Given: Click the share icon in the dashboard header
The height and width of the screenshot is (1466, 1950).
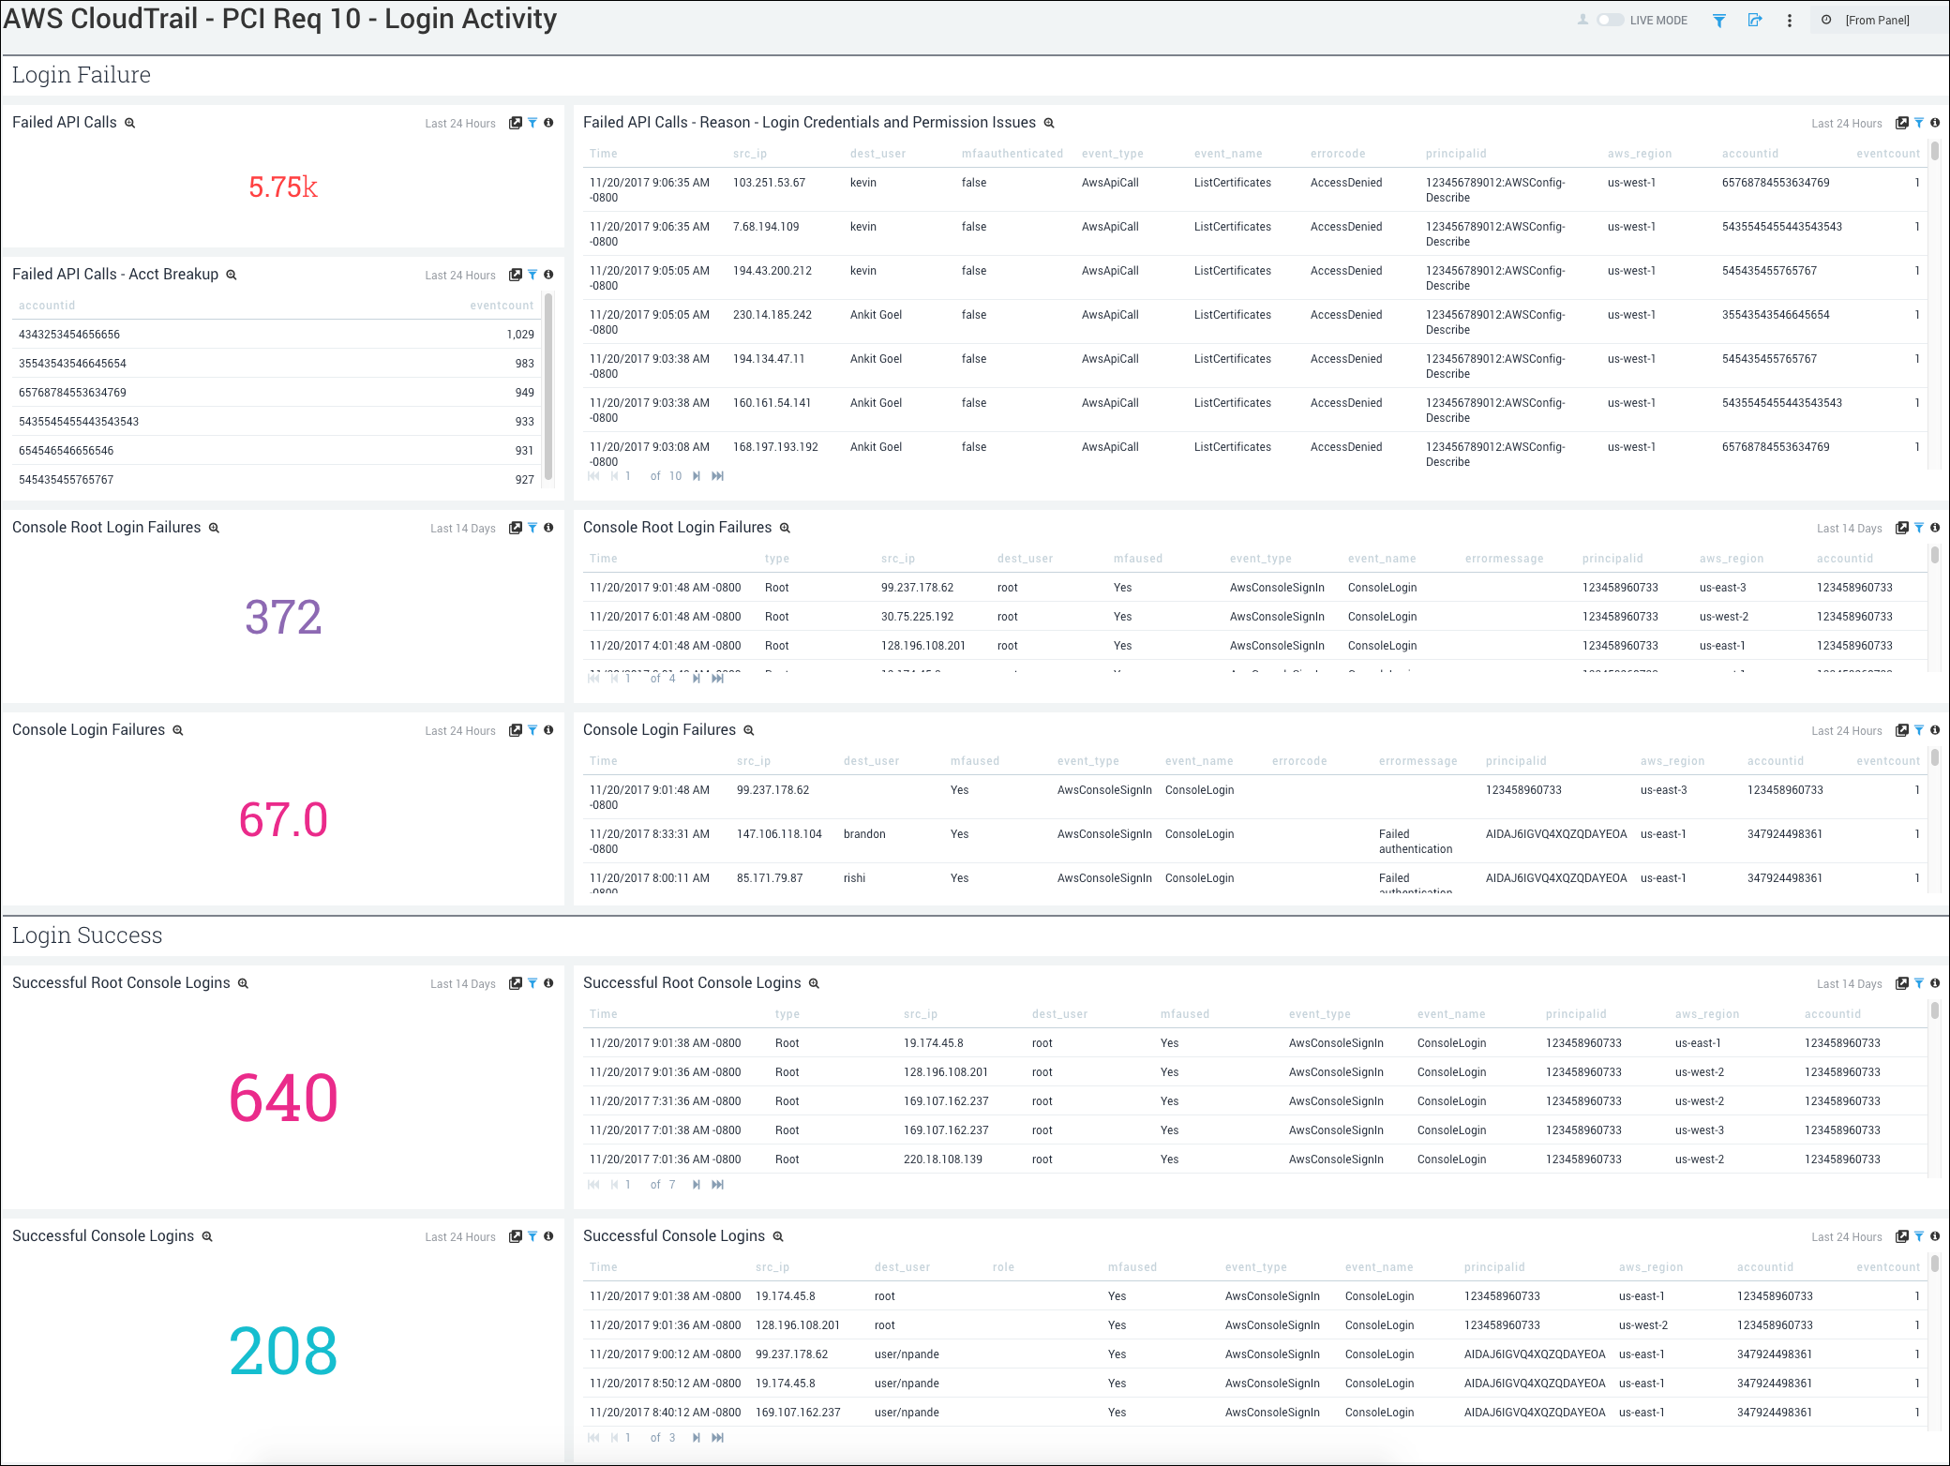Looking at the screenshot, I should tap(1755, 20).
